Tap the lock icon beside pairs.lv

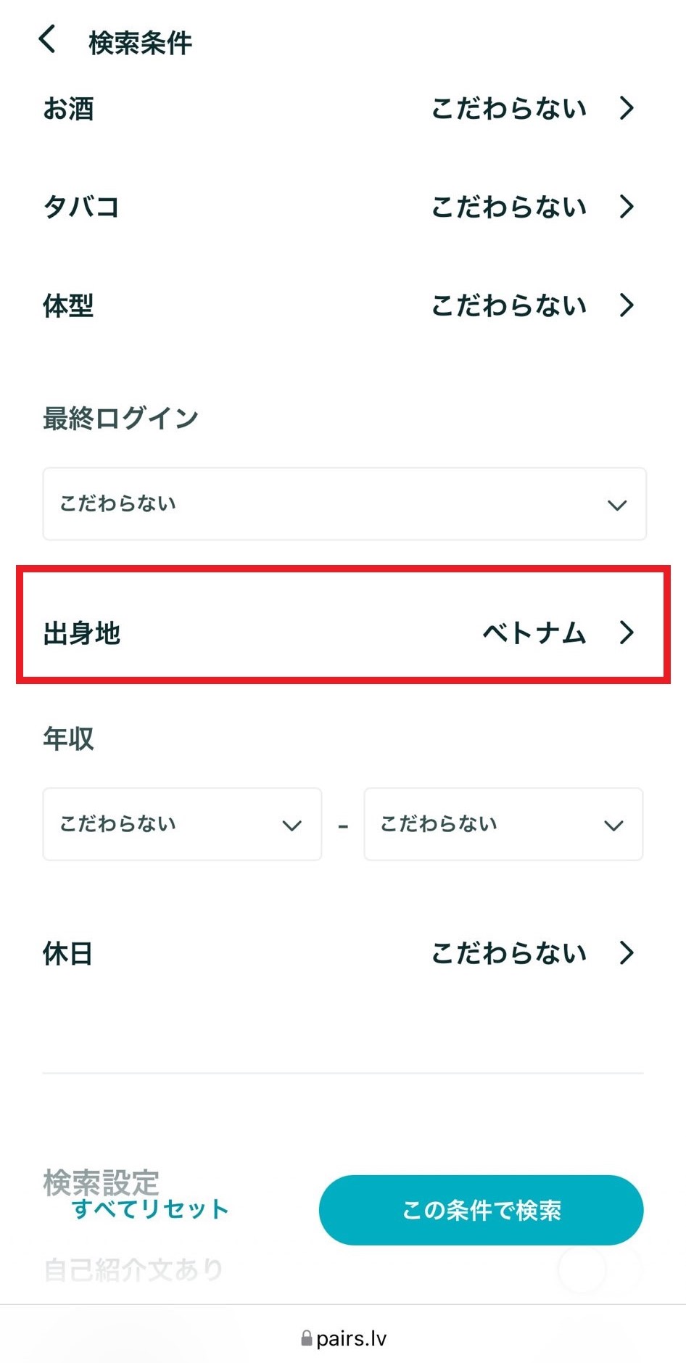pos(307,1338)
